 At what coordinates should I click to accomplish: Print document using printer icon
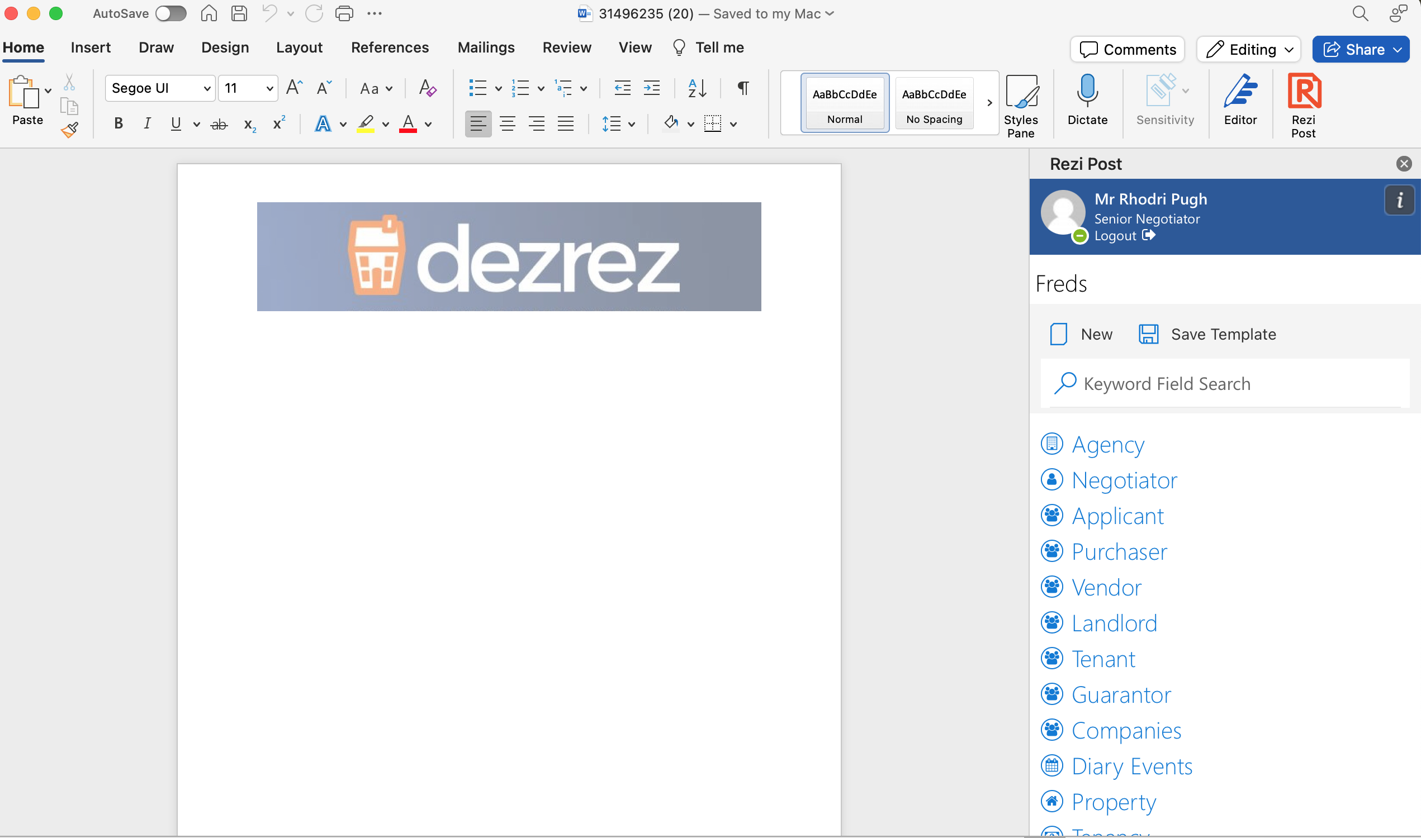pyautogui.click(x=344, y=13)
